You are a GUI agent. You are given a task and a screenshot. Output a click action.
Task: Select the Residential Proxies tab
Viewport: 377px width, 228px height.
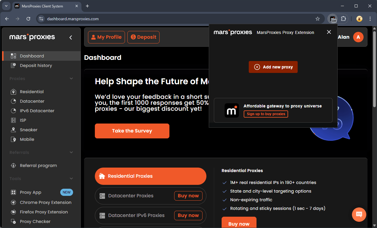click(x=150, y=176)
